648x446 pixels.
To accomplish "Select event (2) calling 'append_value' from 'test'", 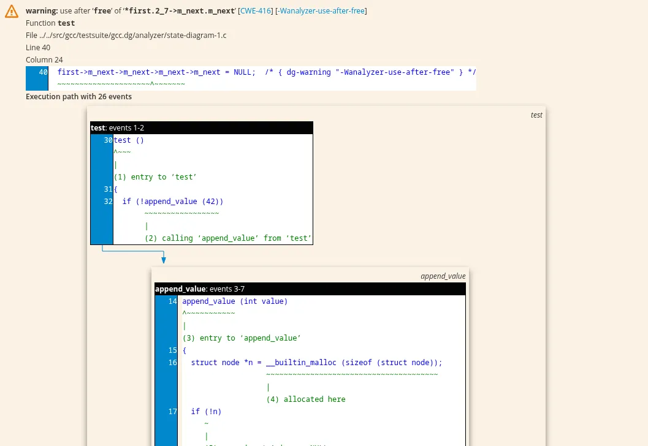I will 228,238.
